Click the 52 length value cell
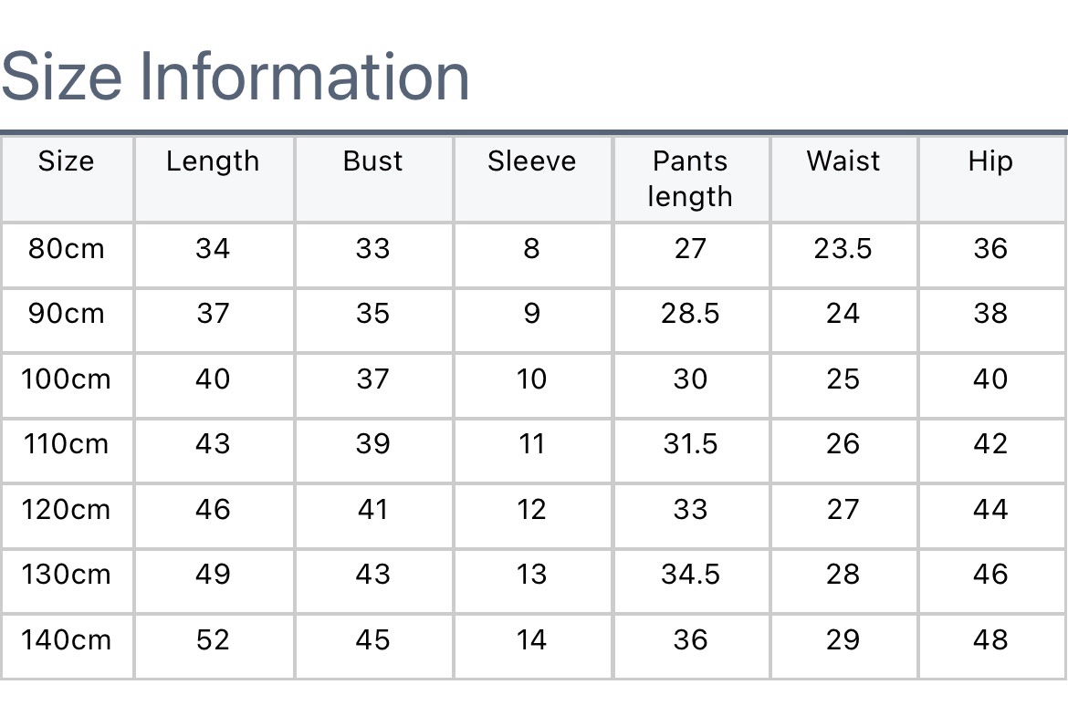 point(213,640)
